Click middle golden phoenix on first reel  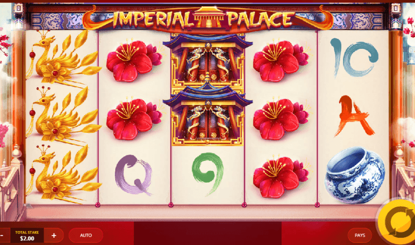63,116
